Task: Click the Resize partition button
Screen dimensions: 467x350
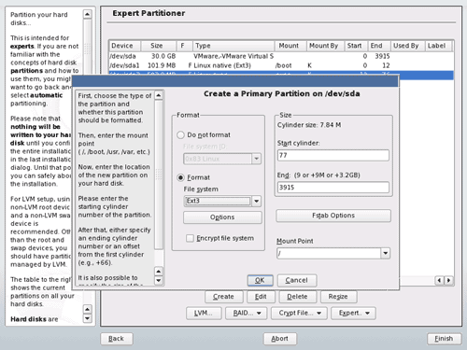Action: (338, 297)
